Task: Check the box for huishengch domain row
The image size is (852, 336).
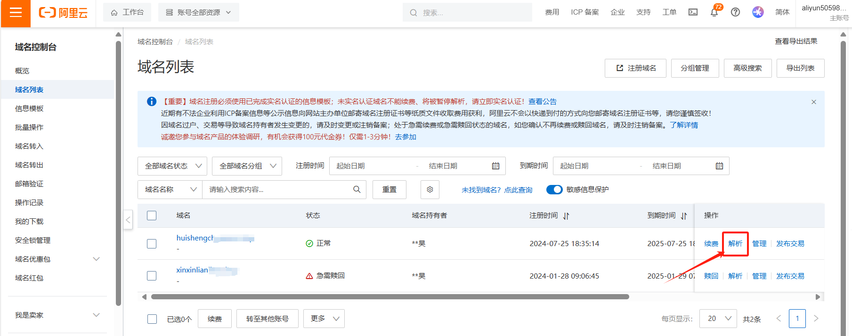Action: pos(152,244)
